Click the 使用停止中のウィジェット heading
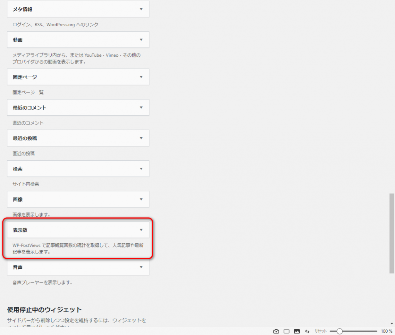Viewport: 395px width, 335px height. coord(44,310)
